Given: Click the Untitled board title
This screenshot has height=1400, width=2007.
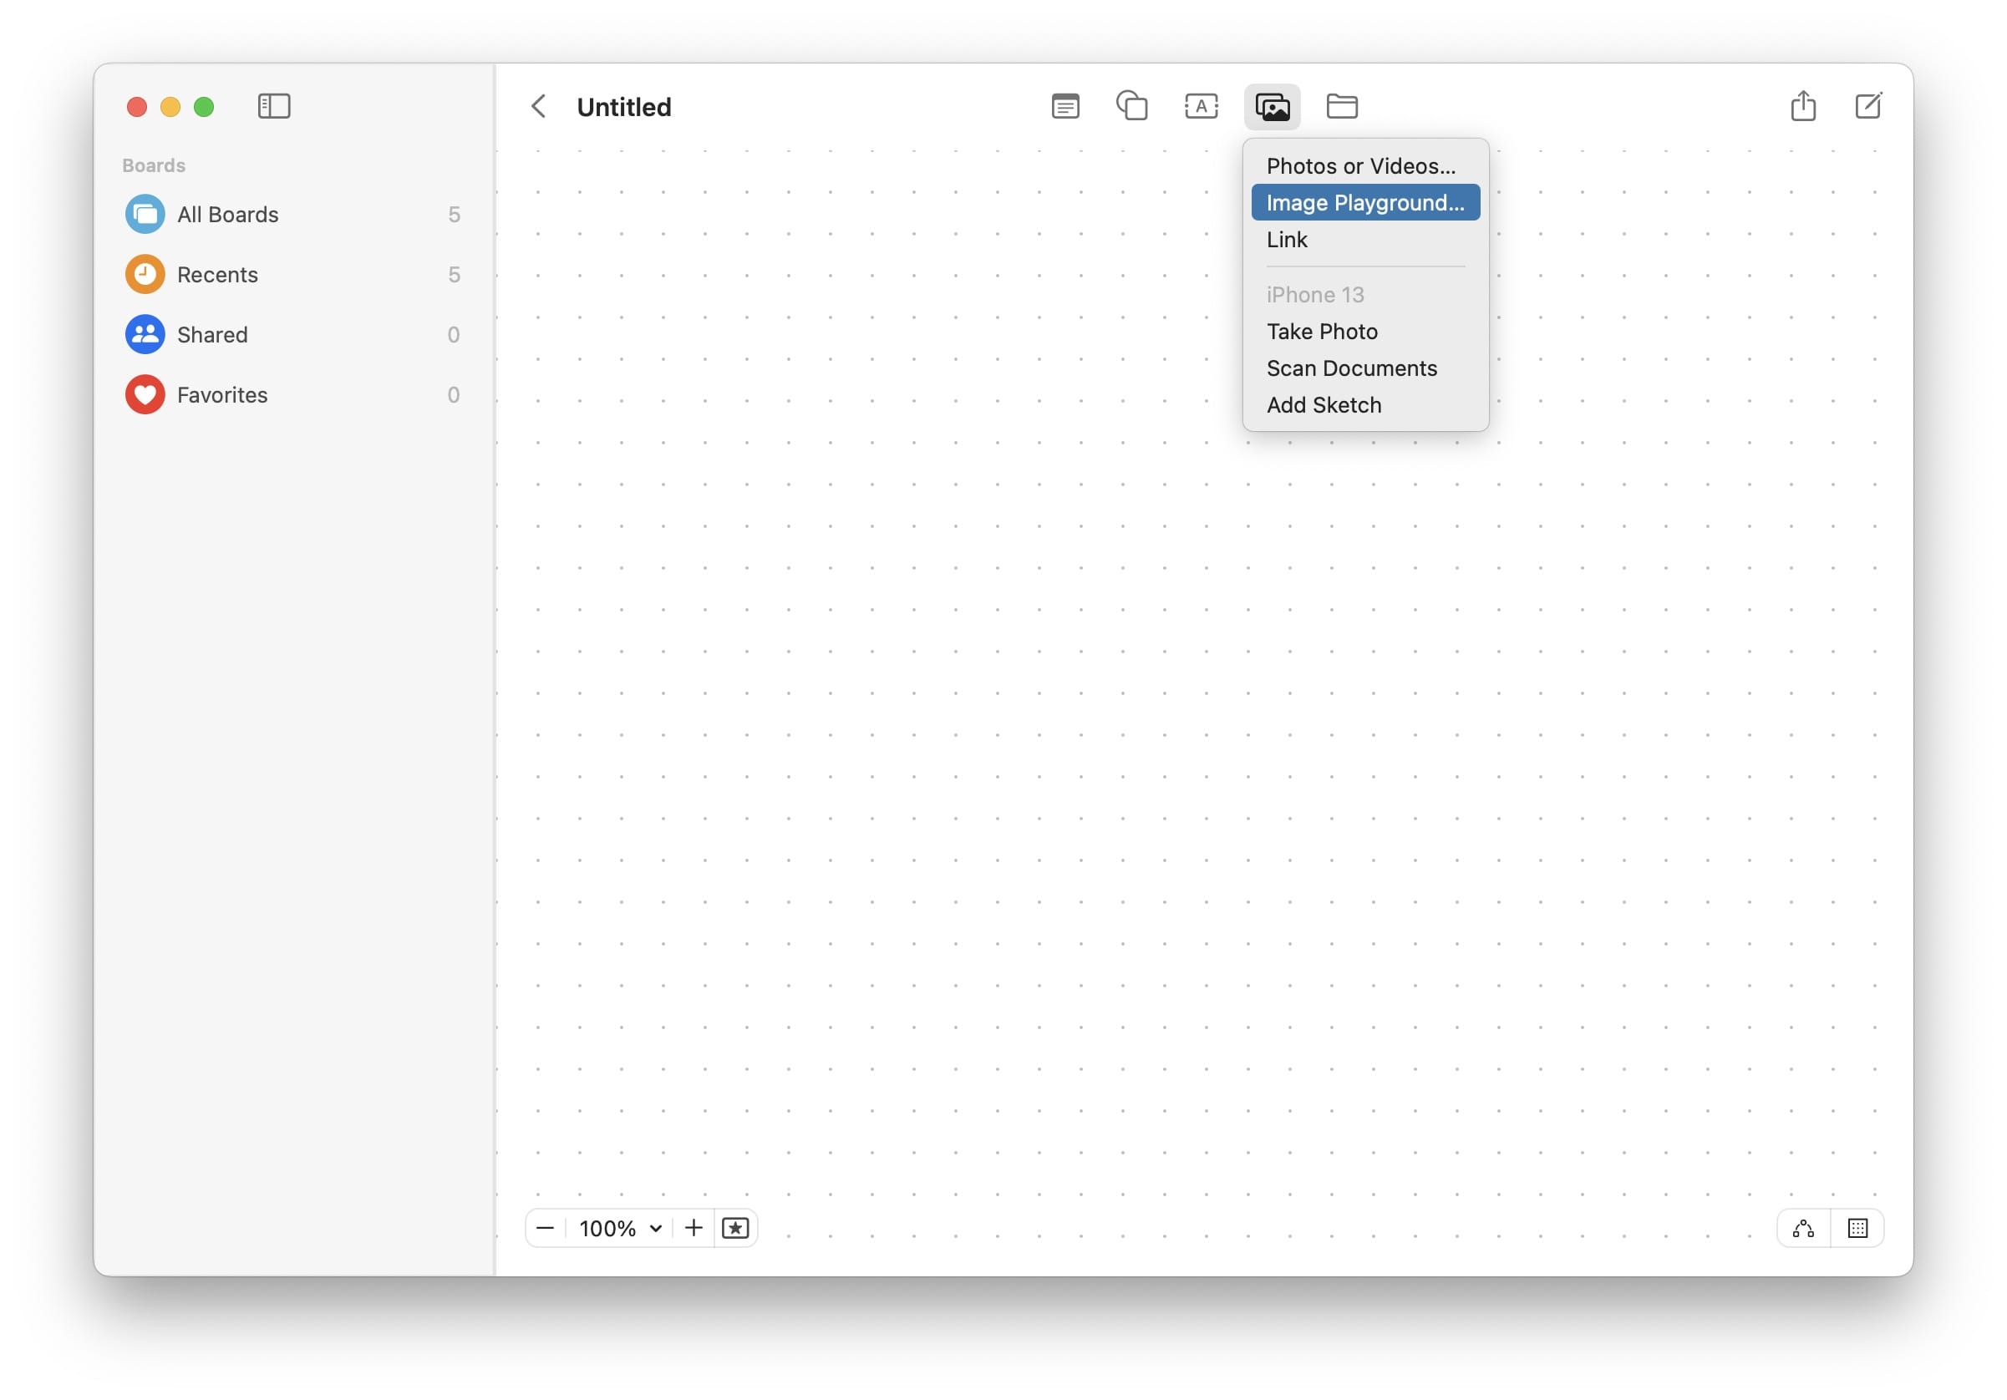Looking at the screenshot, I should [624, 107].
